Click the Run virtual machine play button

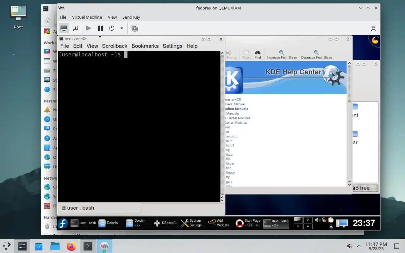tap(89, 28)
